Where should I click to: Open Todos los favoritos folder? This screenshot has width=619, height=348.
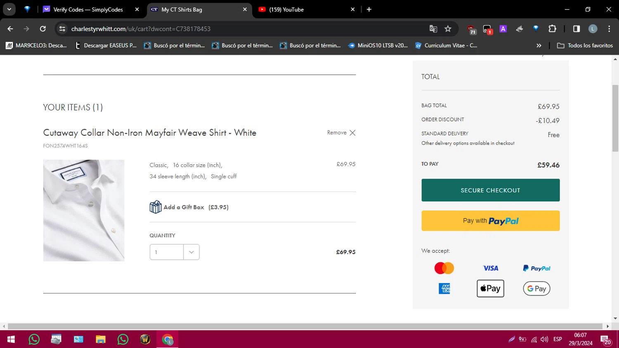click(x=585, y=45)
